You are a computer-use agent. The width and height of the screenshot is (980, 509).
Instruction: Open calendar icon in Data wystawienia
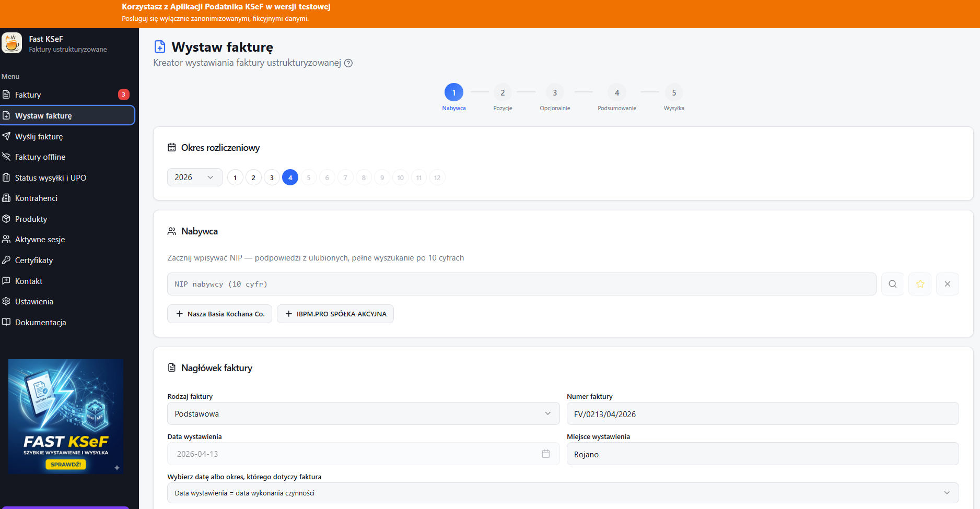pos(545,454)
